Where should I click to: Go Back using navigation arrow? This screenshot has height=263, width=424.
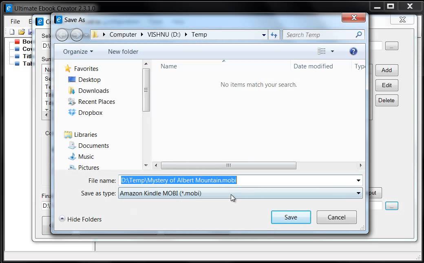[62, 35]
